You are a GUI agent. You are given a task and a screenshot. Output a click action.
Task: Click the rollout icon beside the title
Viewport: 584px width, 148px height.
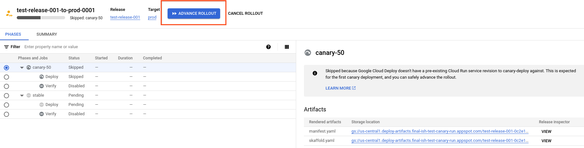click(9, 13)
